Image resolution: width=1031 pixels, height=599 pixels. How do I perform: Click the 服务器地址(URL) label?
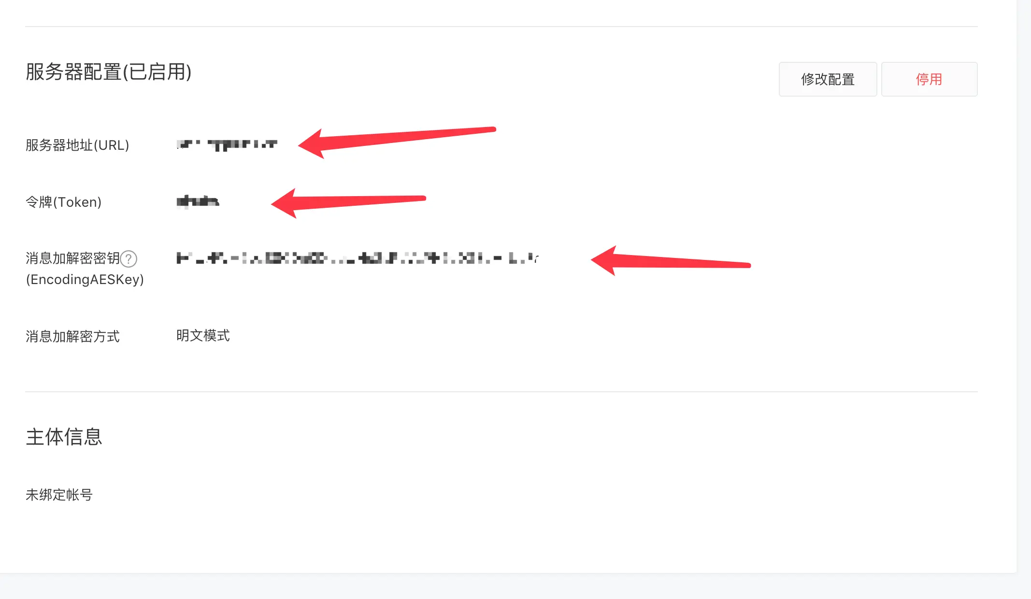[77, 145]
